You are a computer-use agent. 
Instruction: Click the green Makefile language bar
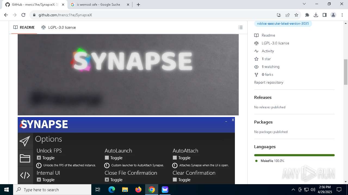pos(294,155)
